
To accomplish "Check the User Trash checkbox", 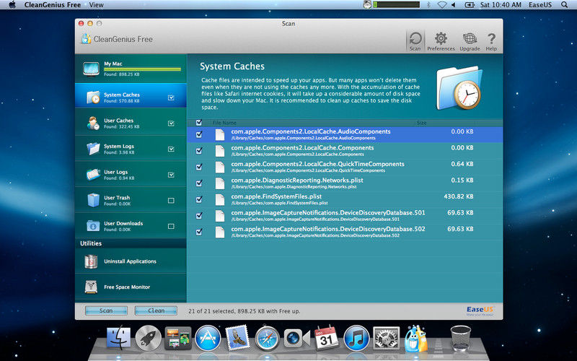I will point(171,201).
